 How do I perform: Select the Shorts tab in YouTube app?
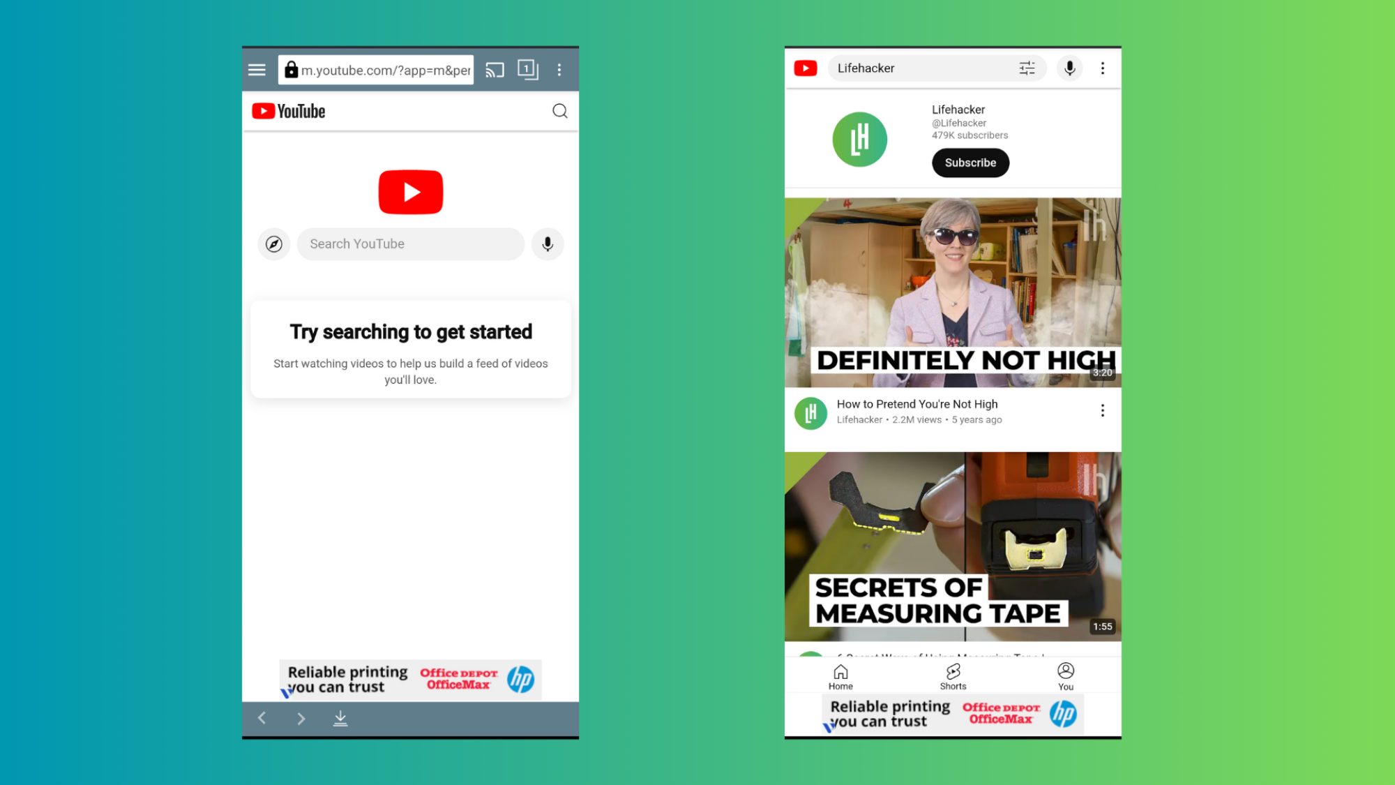click(x=953, y=675)
